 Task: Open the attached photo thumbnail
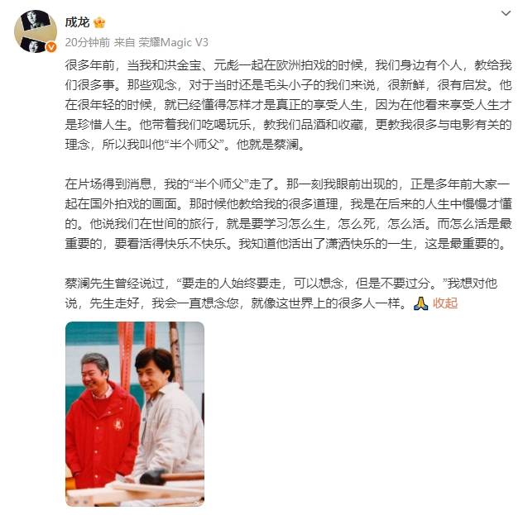tap(135, 413)
